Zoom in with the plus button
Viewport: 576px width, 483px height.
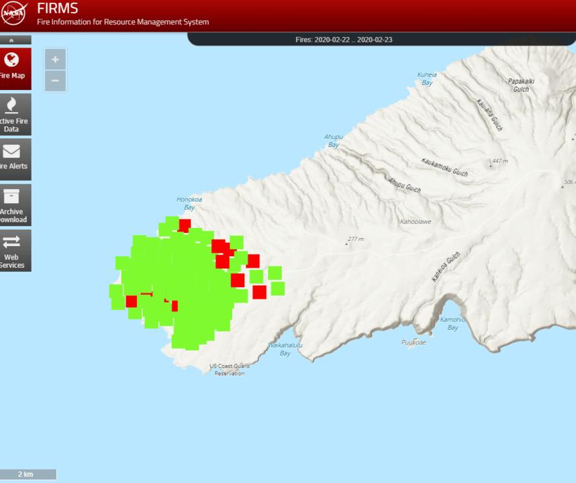pos(55,59)
